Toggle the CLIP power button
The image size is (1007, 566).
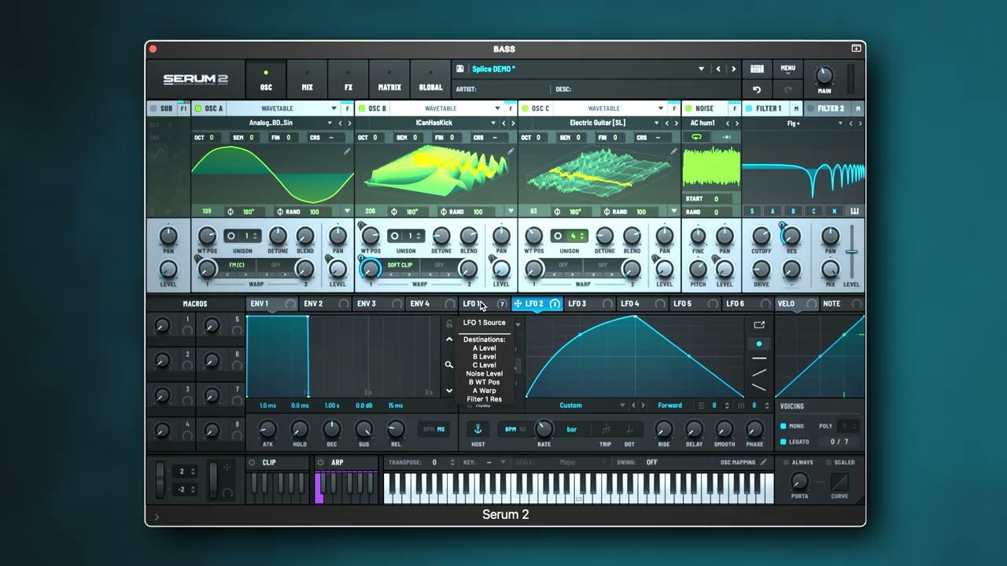252,462
